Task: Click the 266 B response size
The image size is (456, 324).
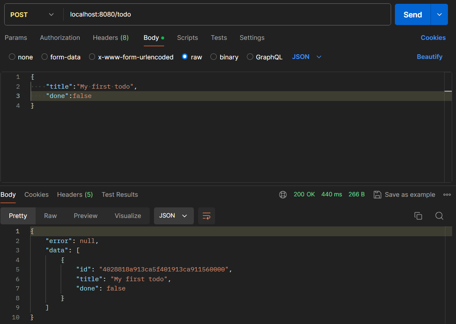Action: click(357, 194)
